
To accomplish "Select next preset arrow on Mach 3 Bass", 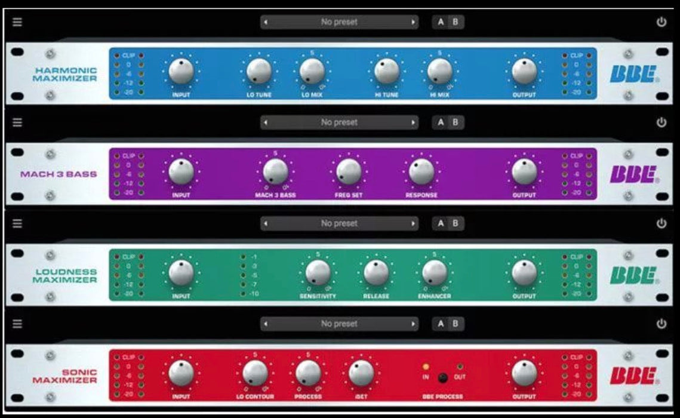I will click(x=413, y=122).
